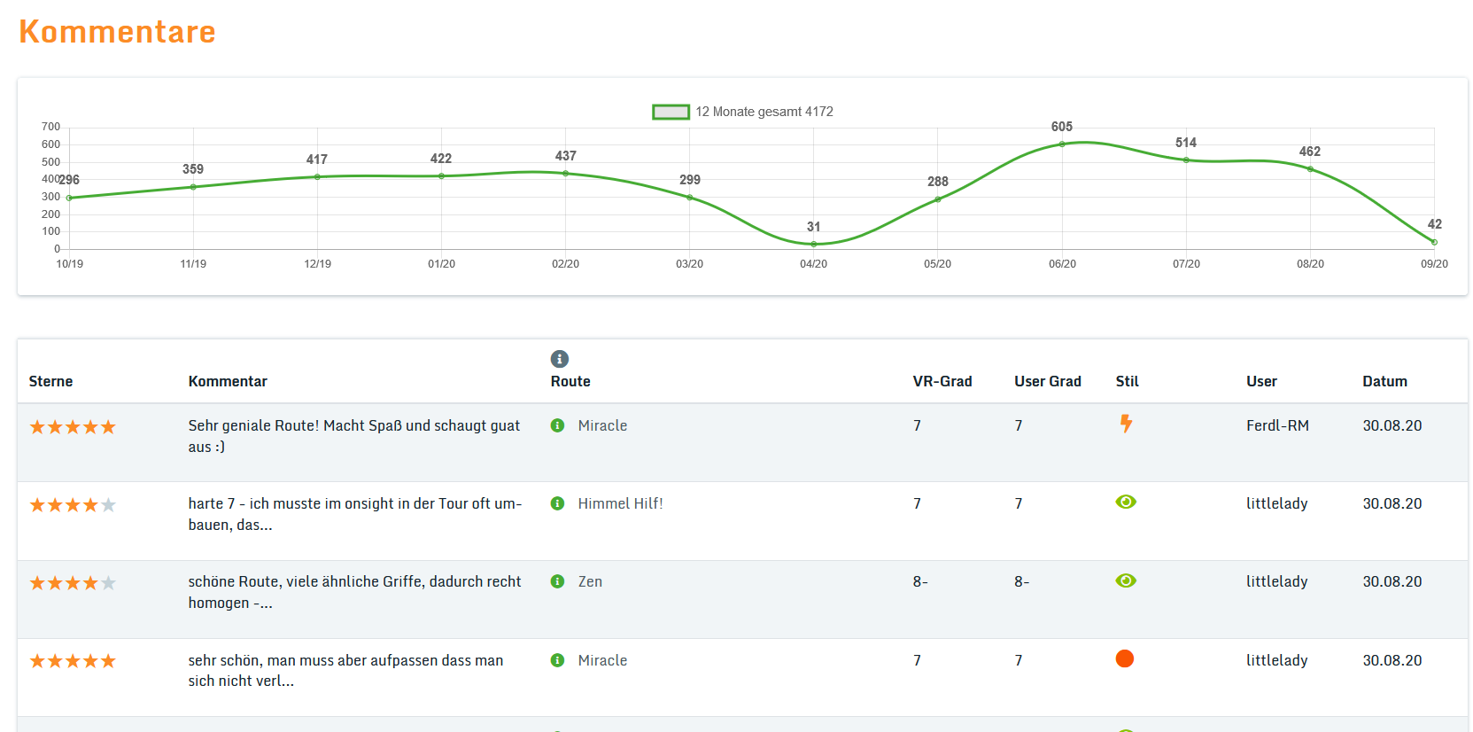Open comment 'Sehr geniale Route! Macht Spaß'

click(354, 436)
